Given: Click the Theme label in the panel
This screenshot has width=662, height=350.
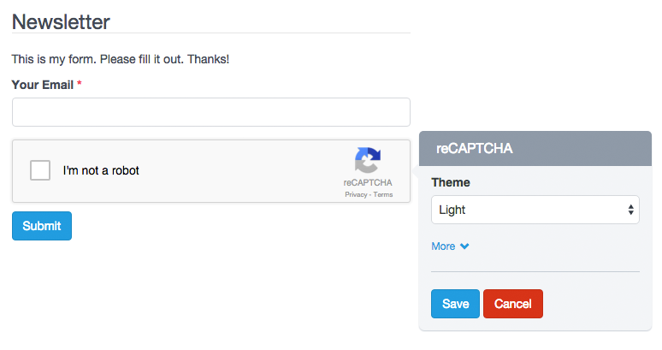Looking at the screenshot, I should [451, 182].
